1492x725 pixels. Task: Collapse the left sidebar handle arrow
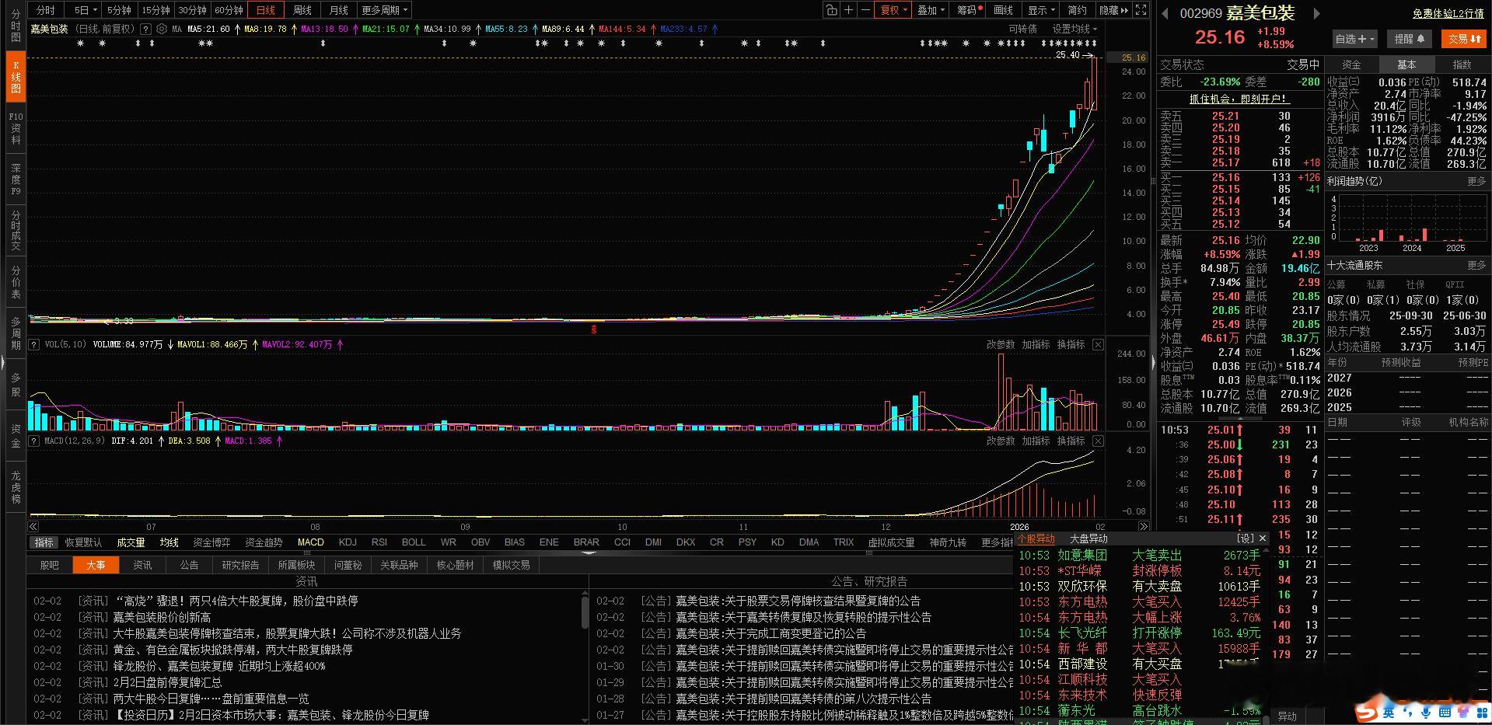3,361
